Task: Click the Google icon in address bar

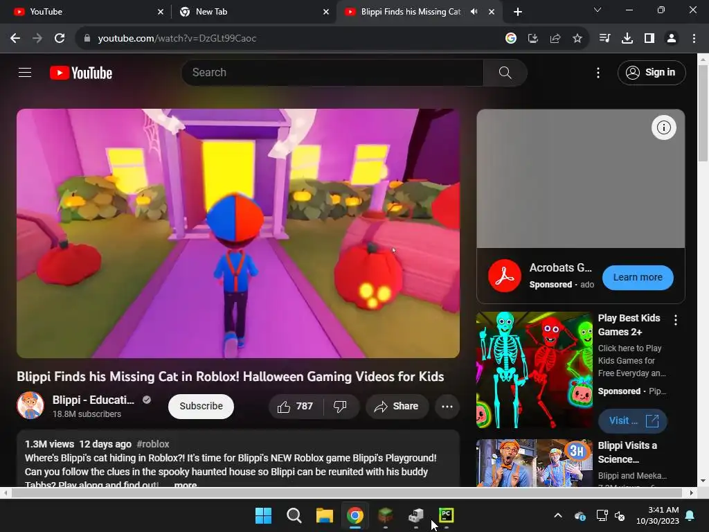Action: 510,39
